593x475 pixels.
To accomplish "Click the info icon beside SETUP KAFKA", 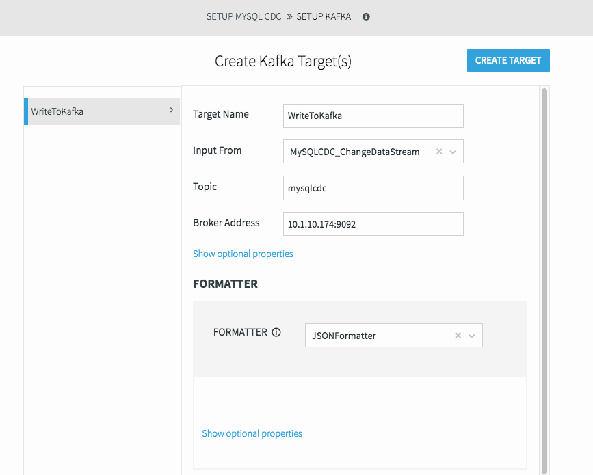I will click(366, 16).
